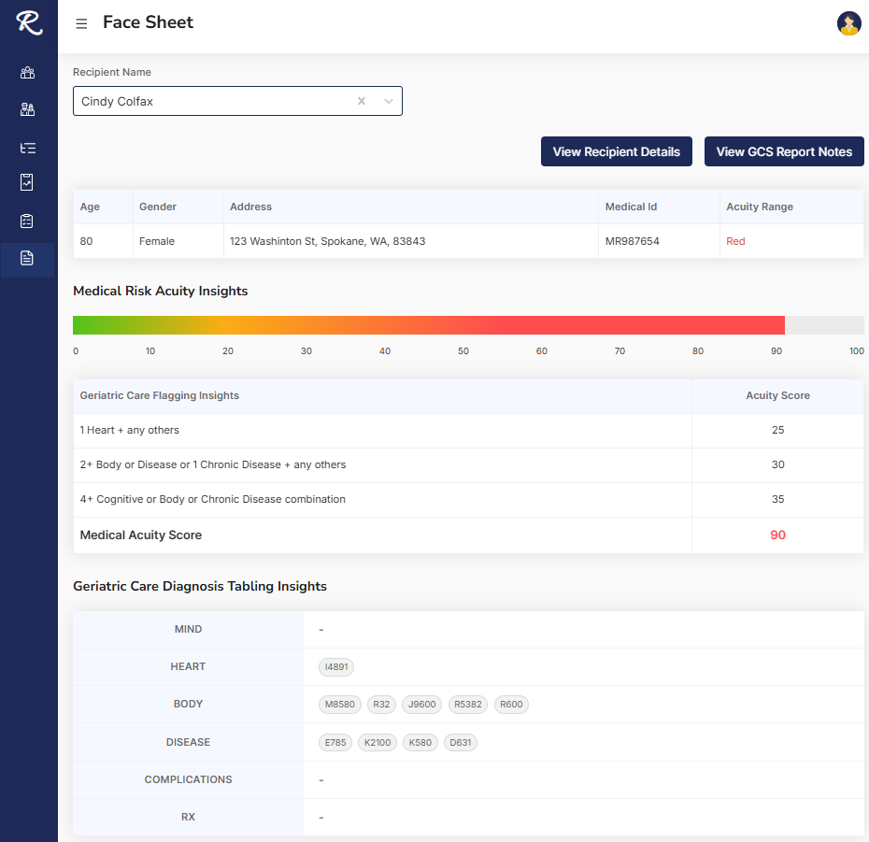This screenshot has height=842, width=869.
Task: Click the Medical Risk Acuity progress bar
Action: tap(468, 325)
